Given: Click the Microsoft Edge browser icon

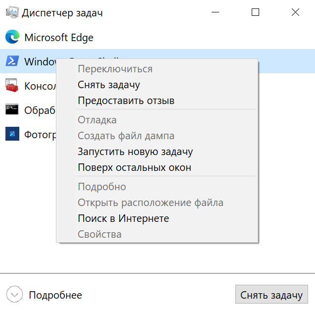Looking at the screenshot, I should [12, 37].
